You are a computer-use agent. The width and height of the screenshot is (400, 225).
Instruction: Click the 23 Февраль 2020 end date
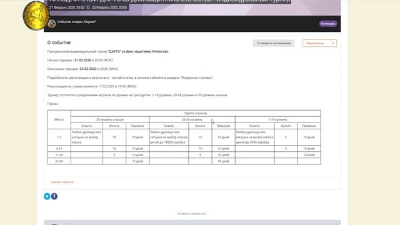(109, 7)
